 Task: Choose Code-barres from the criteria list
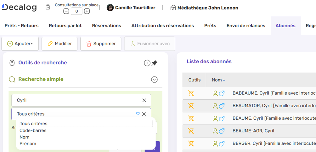(33, 130)
